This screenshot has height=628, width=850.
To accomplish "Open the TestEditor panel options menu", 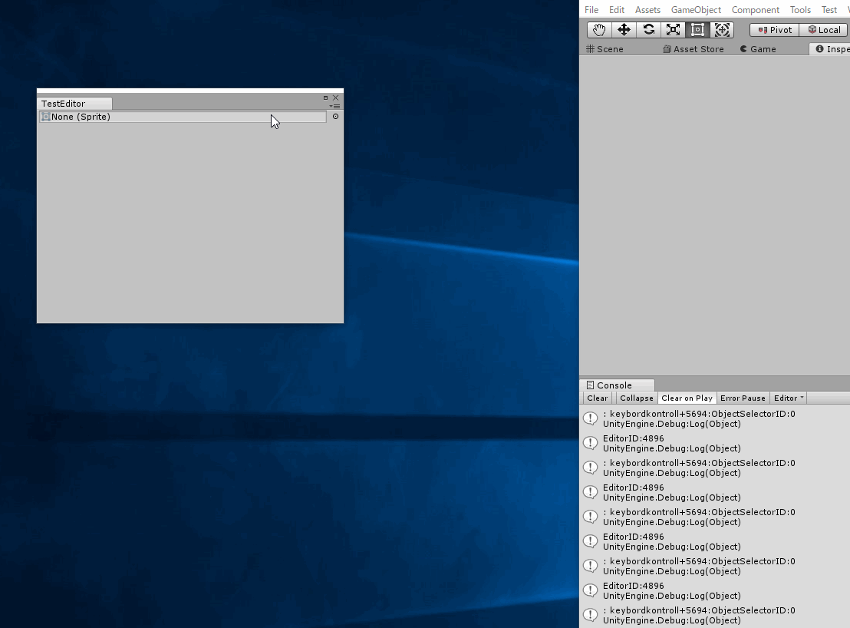I will (335, 106).
